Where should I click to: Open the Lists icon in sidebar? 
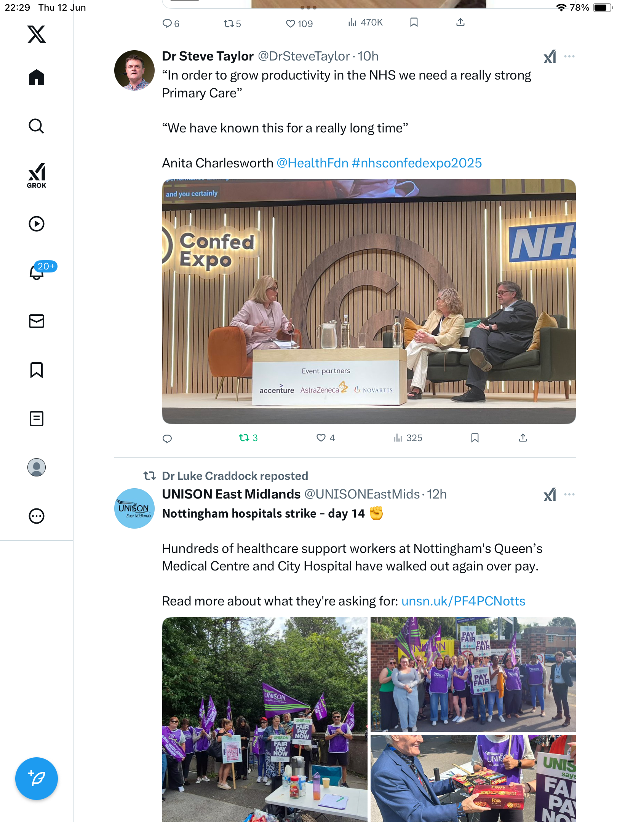click(37, 419)
